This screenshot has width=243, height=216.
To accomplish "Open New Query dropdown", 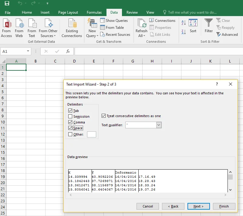I will click(92, 28).
